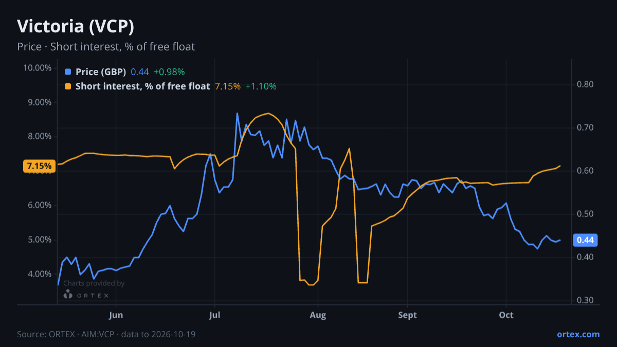Click the 0.40 right axis label
The width and height of the screenshot is (617, 347).
(x=585, y=257)
